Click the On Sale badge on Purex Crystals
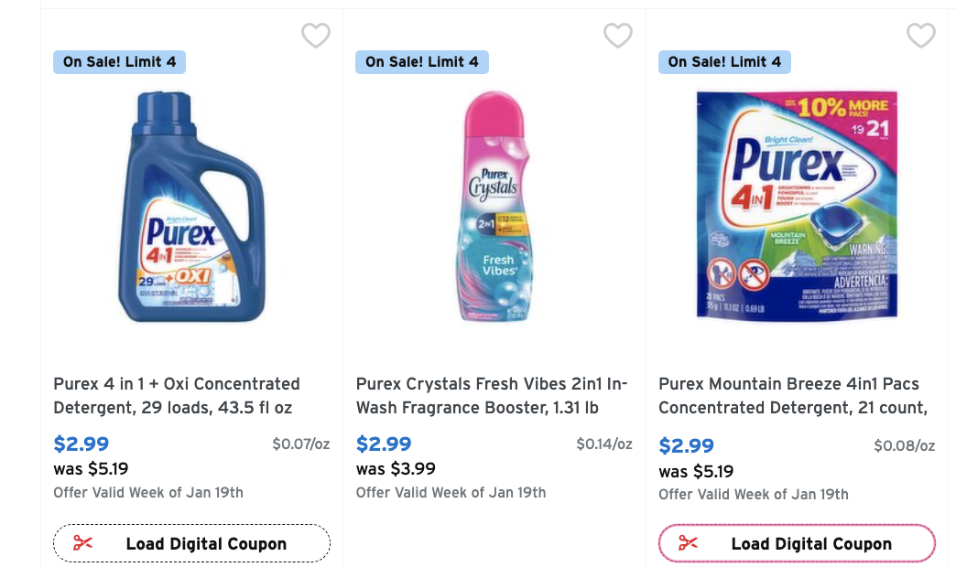 (421, 62)
